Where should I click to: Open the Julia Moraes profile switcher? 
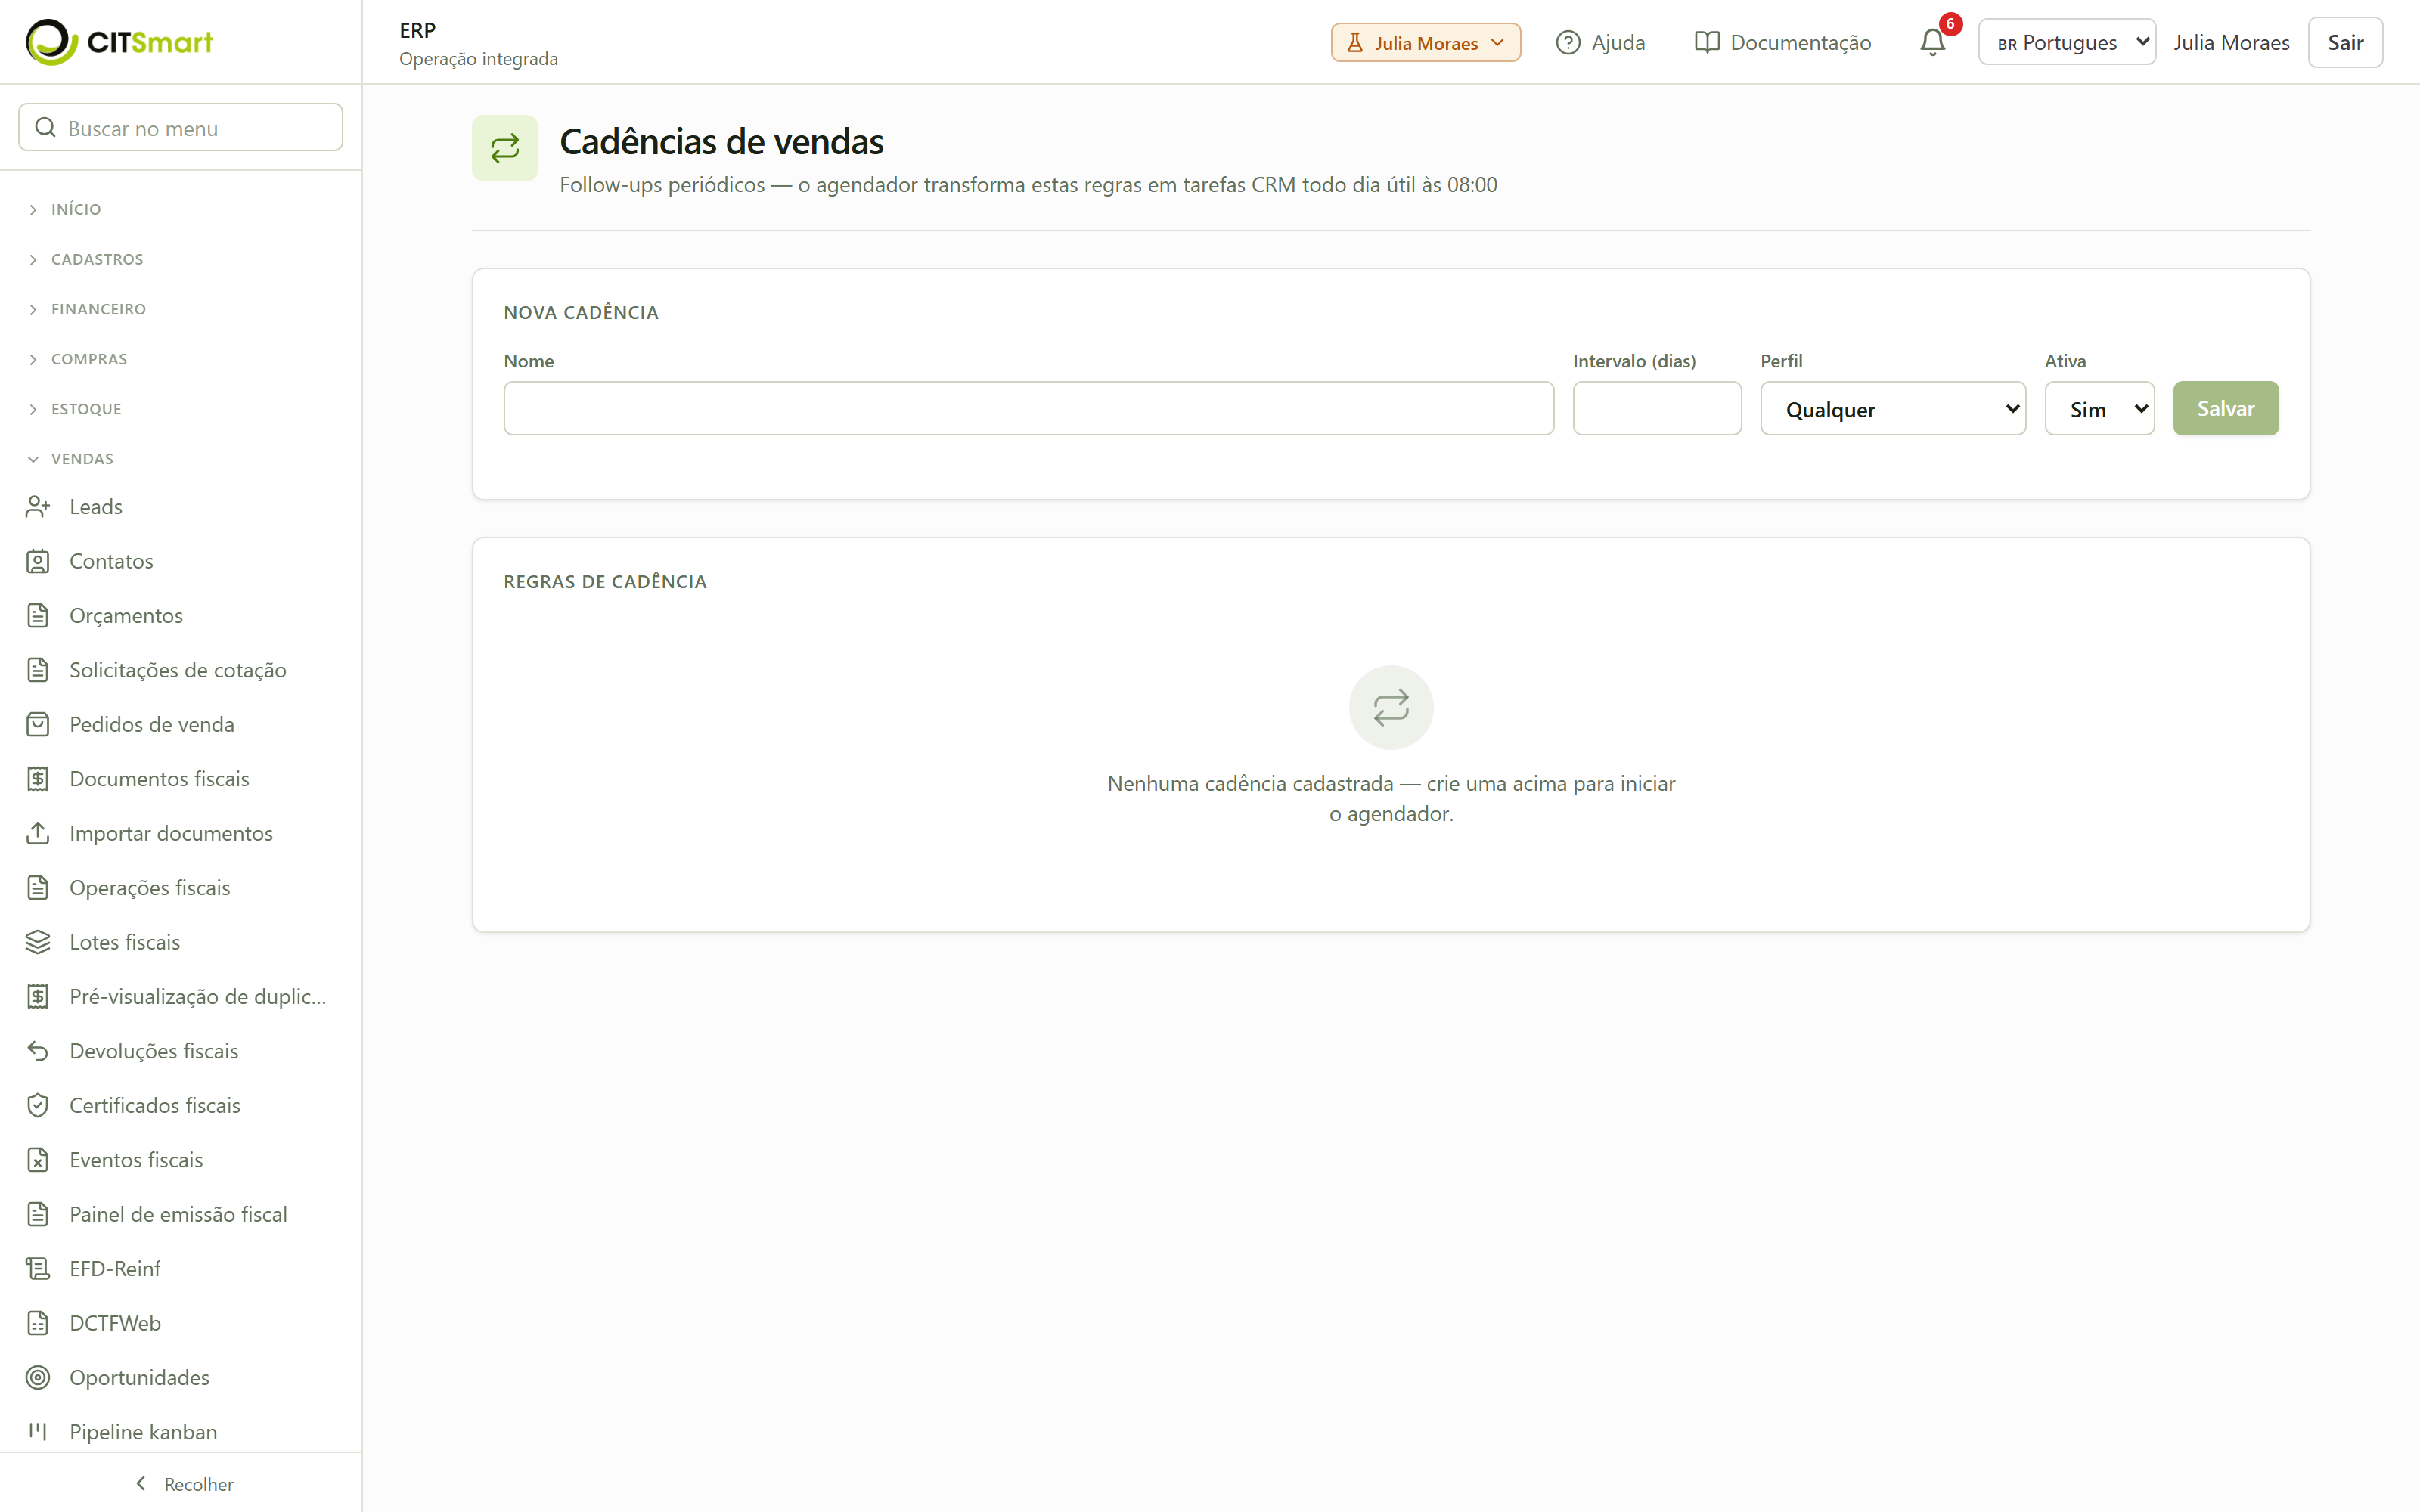pyautogui.click(x=1425, y=42)
